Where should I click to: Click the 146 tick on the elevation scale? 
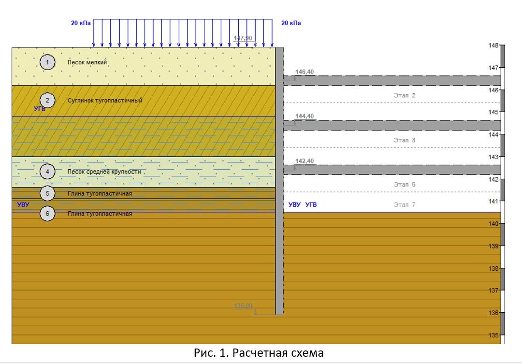493,90
